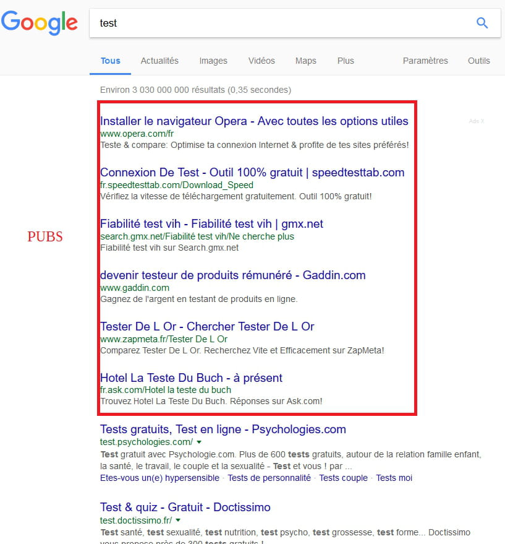Click 'Test gratuit avec Psychologie.com' snippet text
The image size is (505, 544).
coord(291,460)
